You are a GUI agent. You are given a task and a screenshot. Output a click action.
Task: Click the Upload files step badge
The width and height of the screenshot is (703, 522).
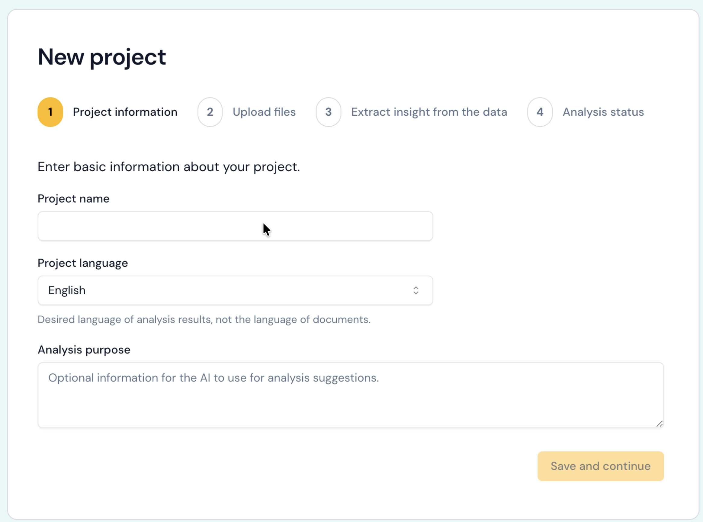click(x=210, y=112)
